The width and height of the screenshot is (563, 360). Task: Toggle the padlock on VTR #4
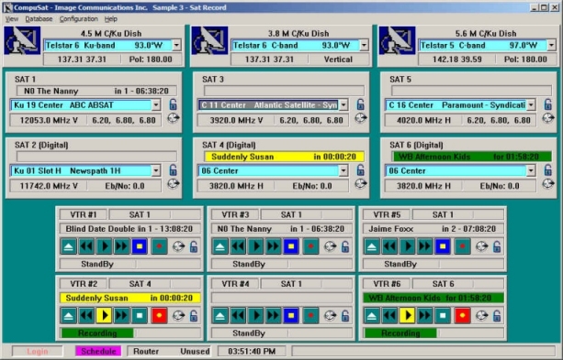(x=345, y=316)
